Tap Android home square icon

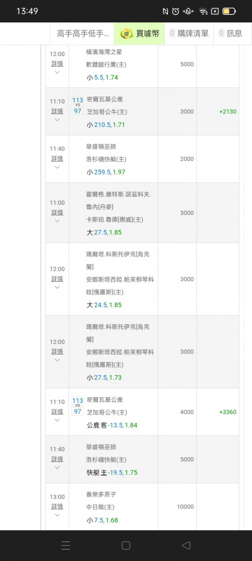[x=126, y=545]
